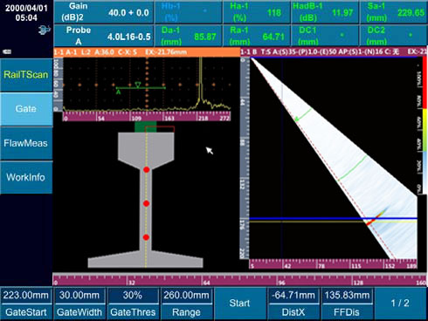Viewport: 428px width, 321px height.
Task: Select the GateStart 223.00mm parameter
Action: 26,304
